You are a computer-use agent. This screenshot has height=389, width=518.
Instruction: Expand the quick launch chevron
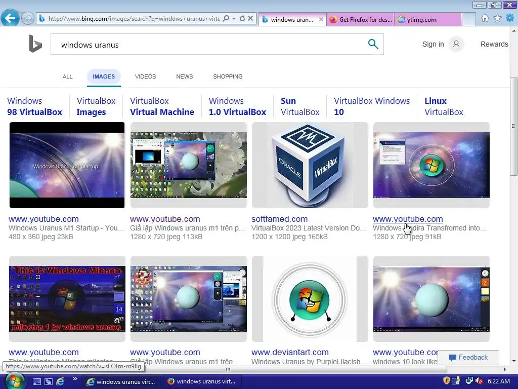75,379
